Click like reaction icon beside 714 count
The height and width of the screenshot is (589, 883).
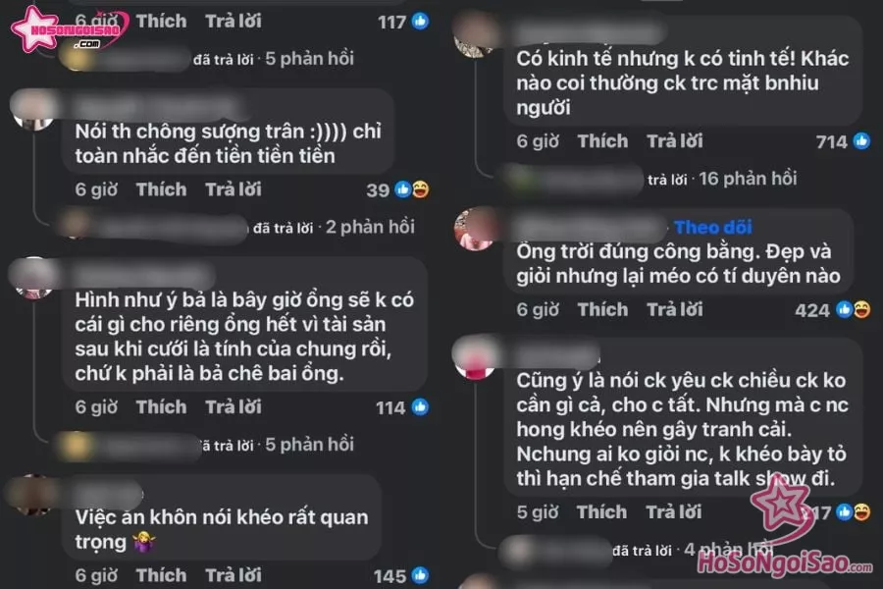click(861, 141)
